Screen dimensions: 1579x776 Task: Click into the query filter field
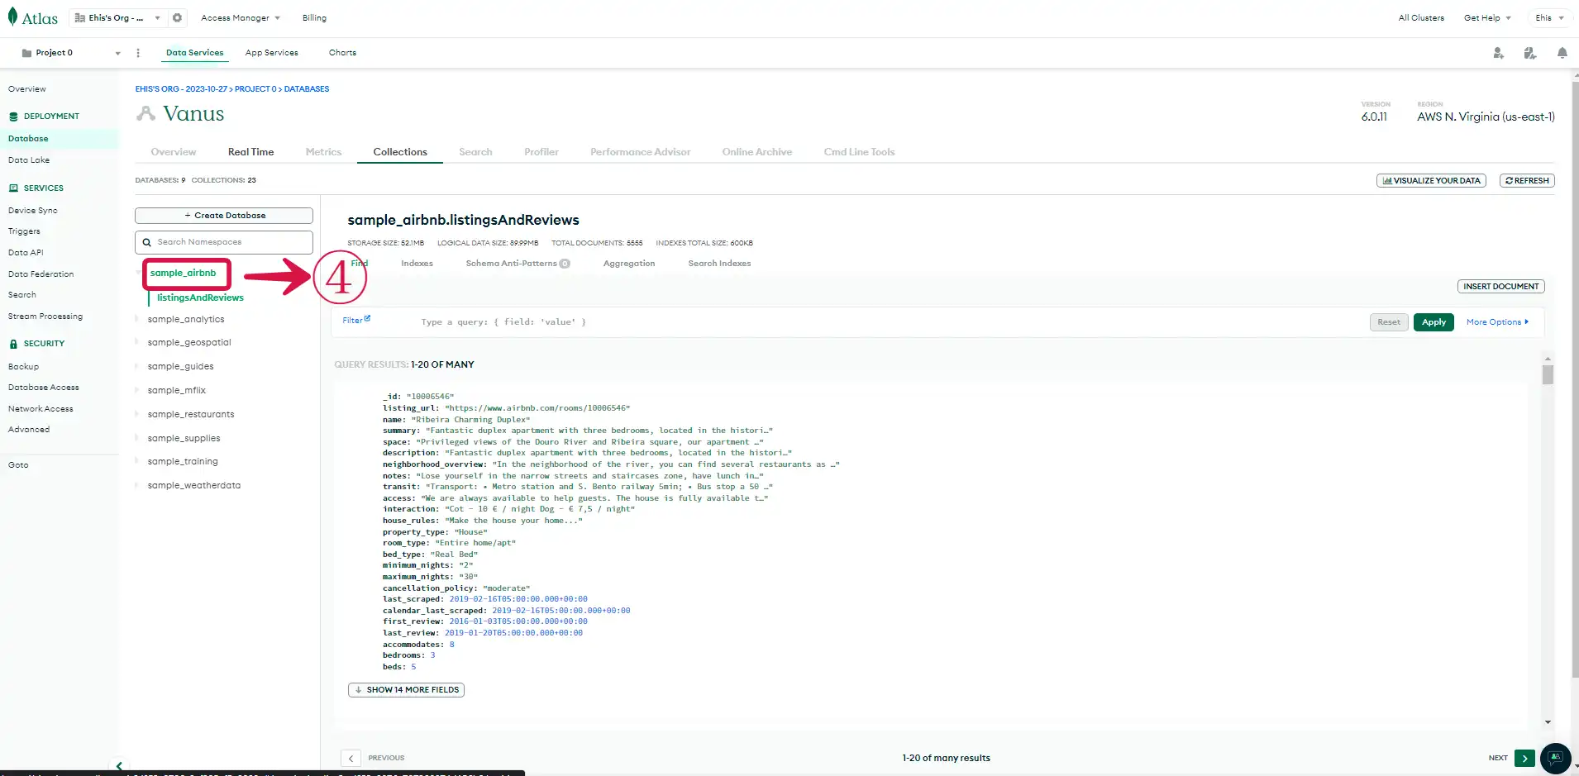pos(889,322)
